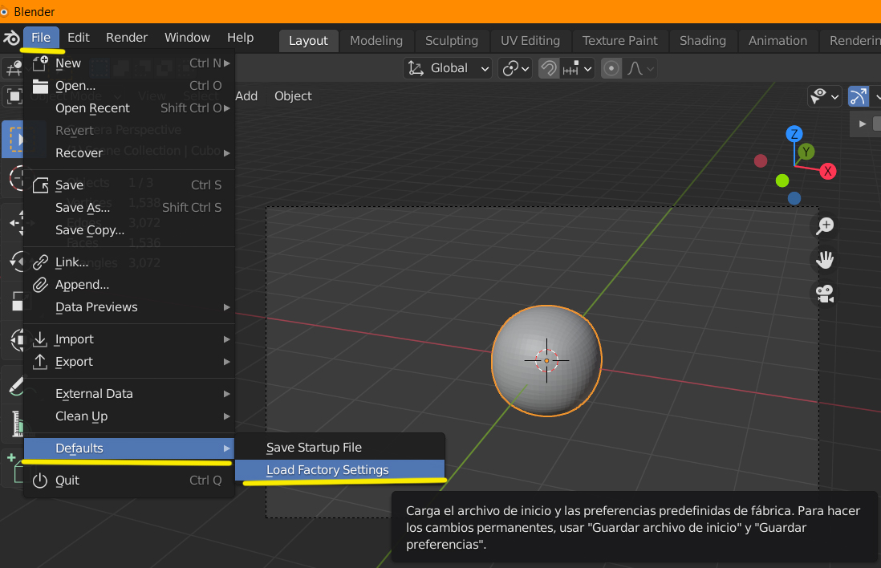Choose Quit in the File menu
This screenshot has width=881, height=568.
pyautogui.click(x=129, y=481)
